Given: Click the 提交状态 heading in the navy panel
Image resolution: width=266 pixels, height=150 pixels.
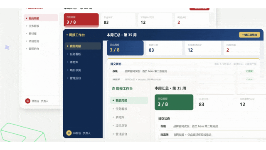Looking at the screenshot, I should [x=116, y=64].
